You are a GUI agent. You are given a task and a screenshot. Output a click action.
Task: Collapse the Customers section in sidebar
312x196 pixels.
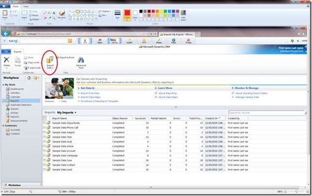(4, 125)
